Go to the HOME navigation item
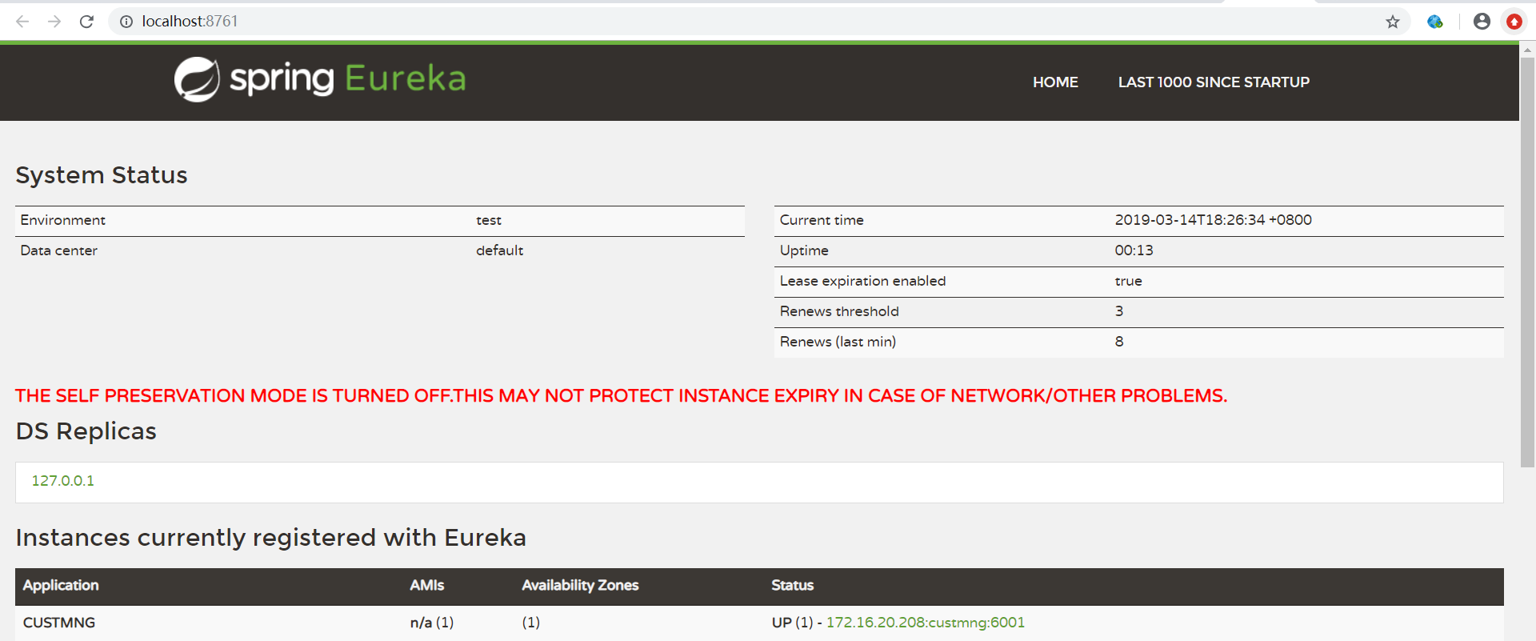Viewport: 1536px width, 641px height. coord(1055,82)
